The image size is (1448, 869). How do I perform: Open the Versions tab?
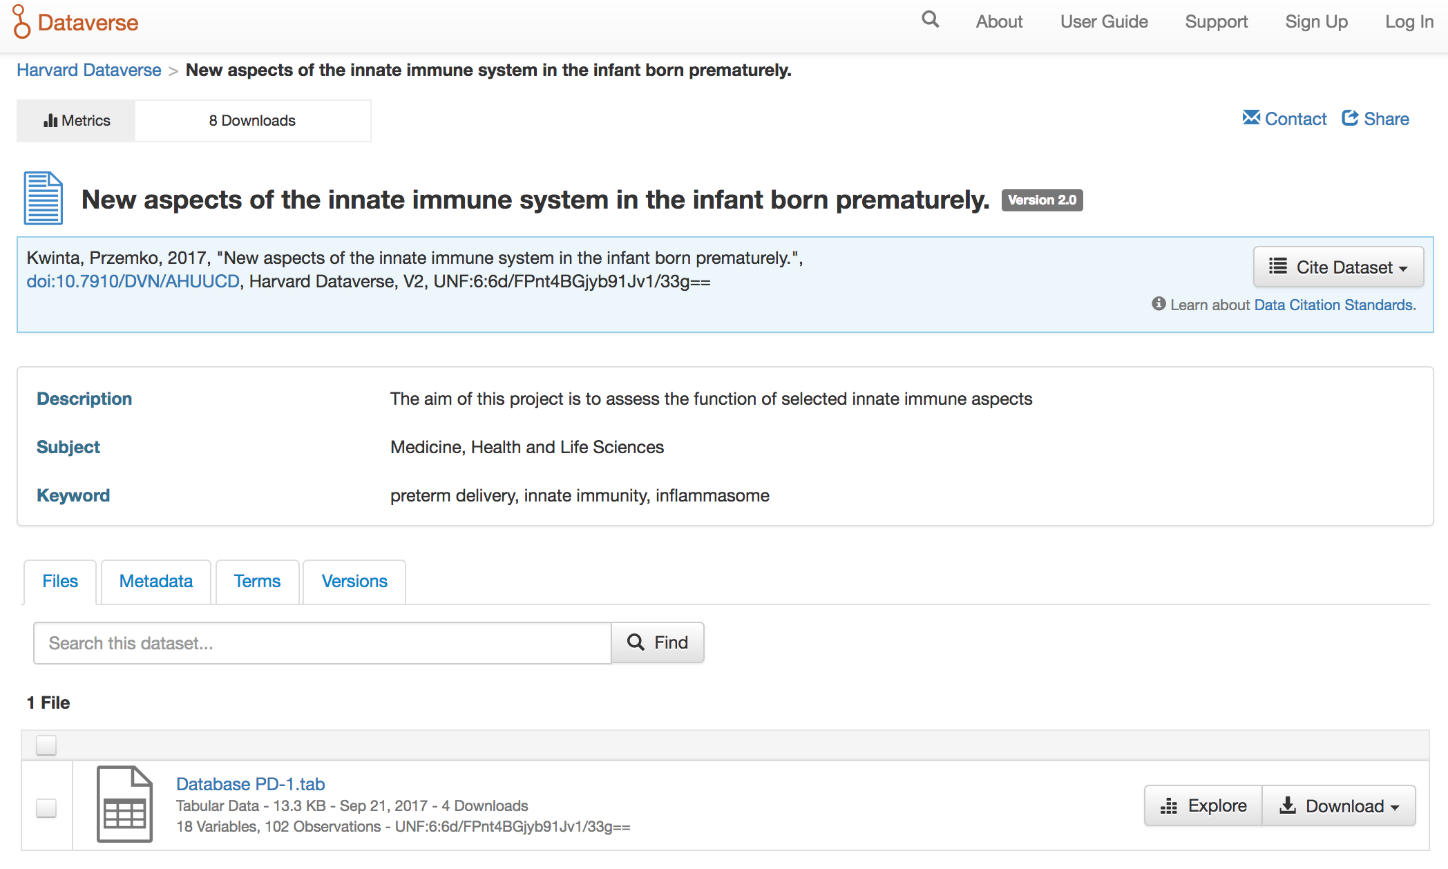354,582
